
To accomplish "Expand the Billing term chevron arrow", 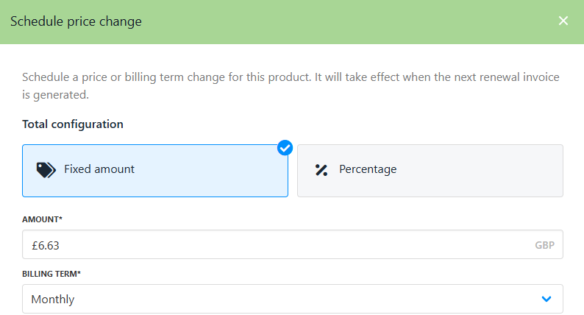I will click(546, 299).
